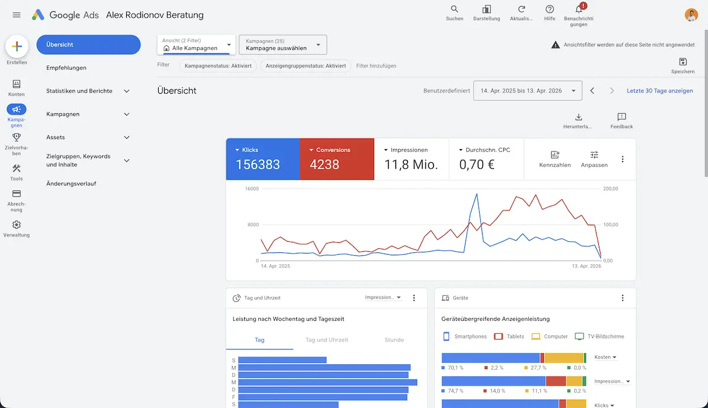Open the Tools icon in sidebar
The width and height of the screenshot is (708, 408).
(x=17, y=169)
